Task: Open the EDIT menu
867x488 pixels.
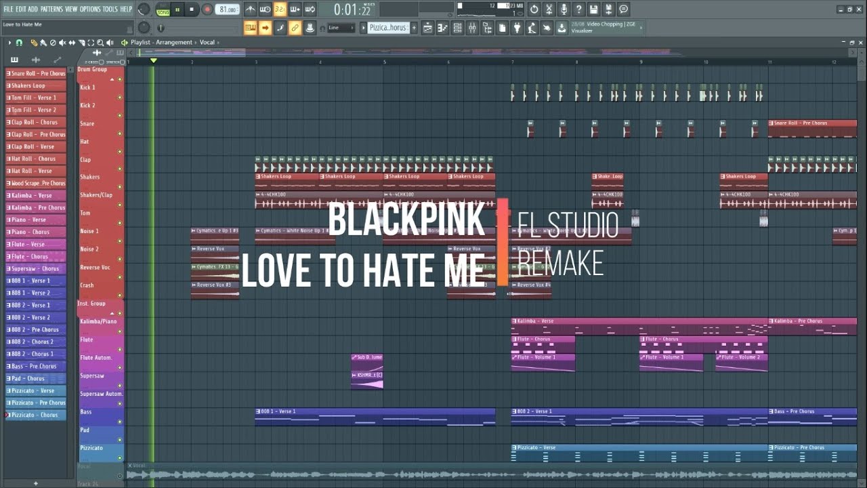Action: (21, 9)
